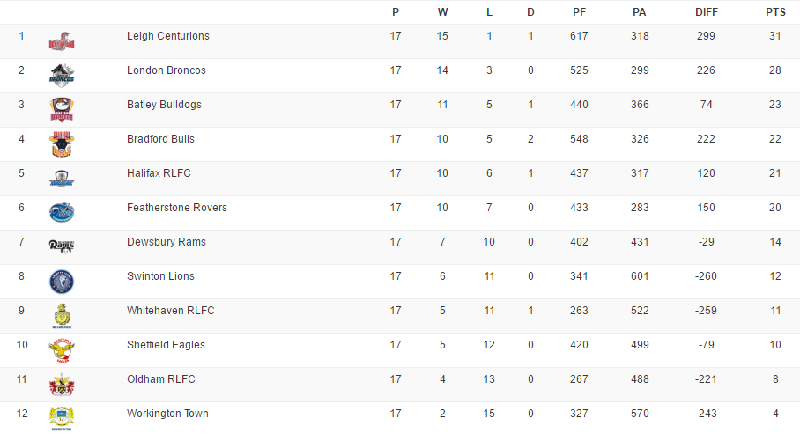800x440 pixels.
Task: Click the London Broncos team logo
Action: [x=62, y=74]
